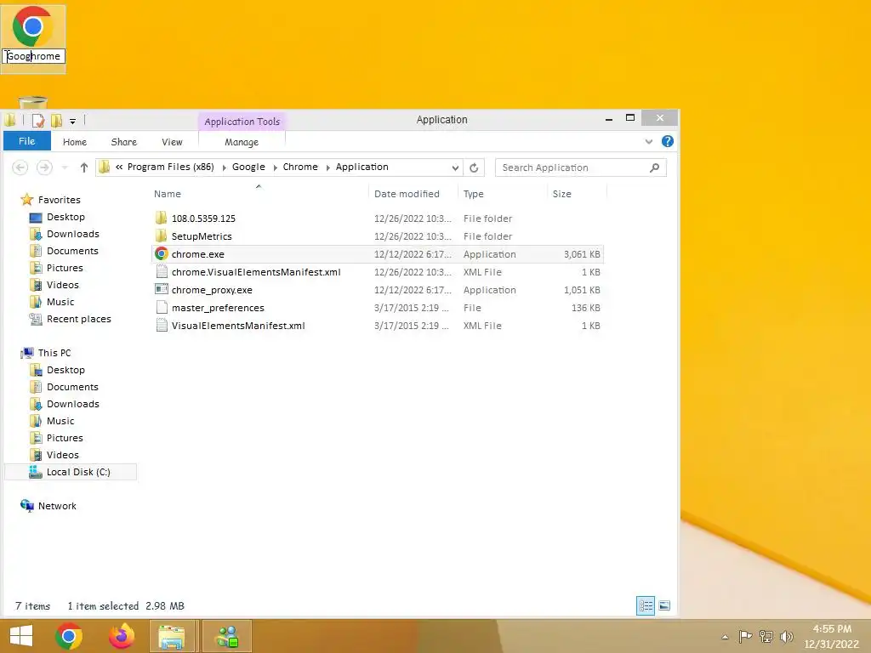Sort by the Size column header
This screenshot has width=871, height=653.
point(561,194)
